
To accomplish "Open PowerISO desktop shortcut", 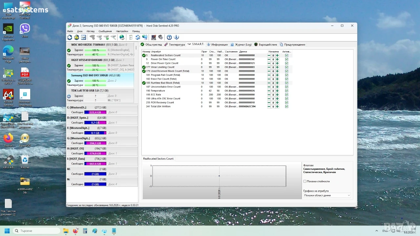I will (25, 140).
